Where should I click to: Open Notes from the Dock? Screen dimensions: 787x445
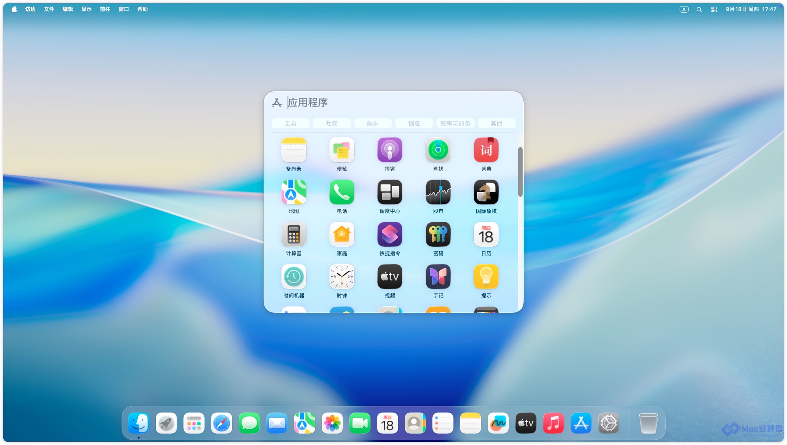[x=471, y=423]
